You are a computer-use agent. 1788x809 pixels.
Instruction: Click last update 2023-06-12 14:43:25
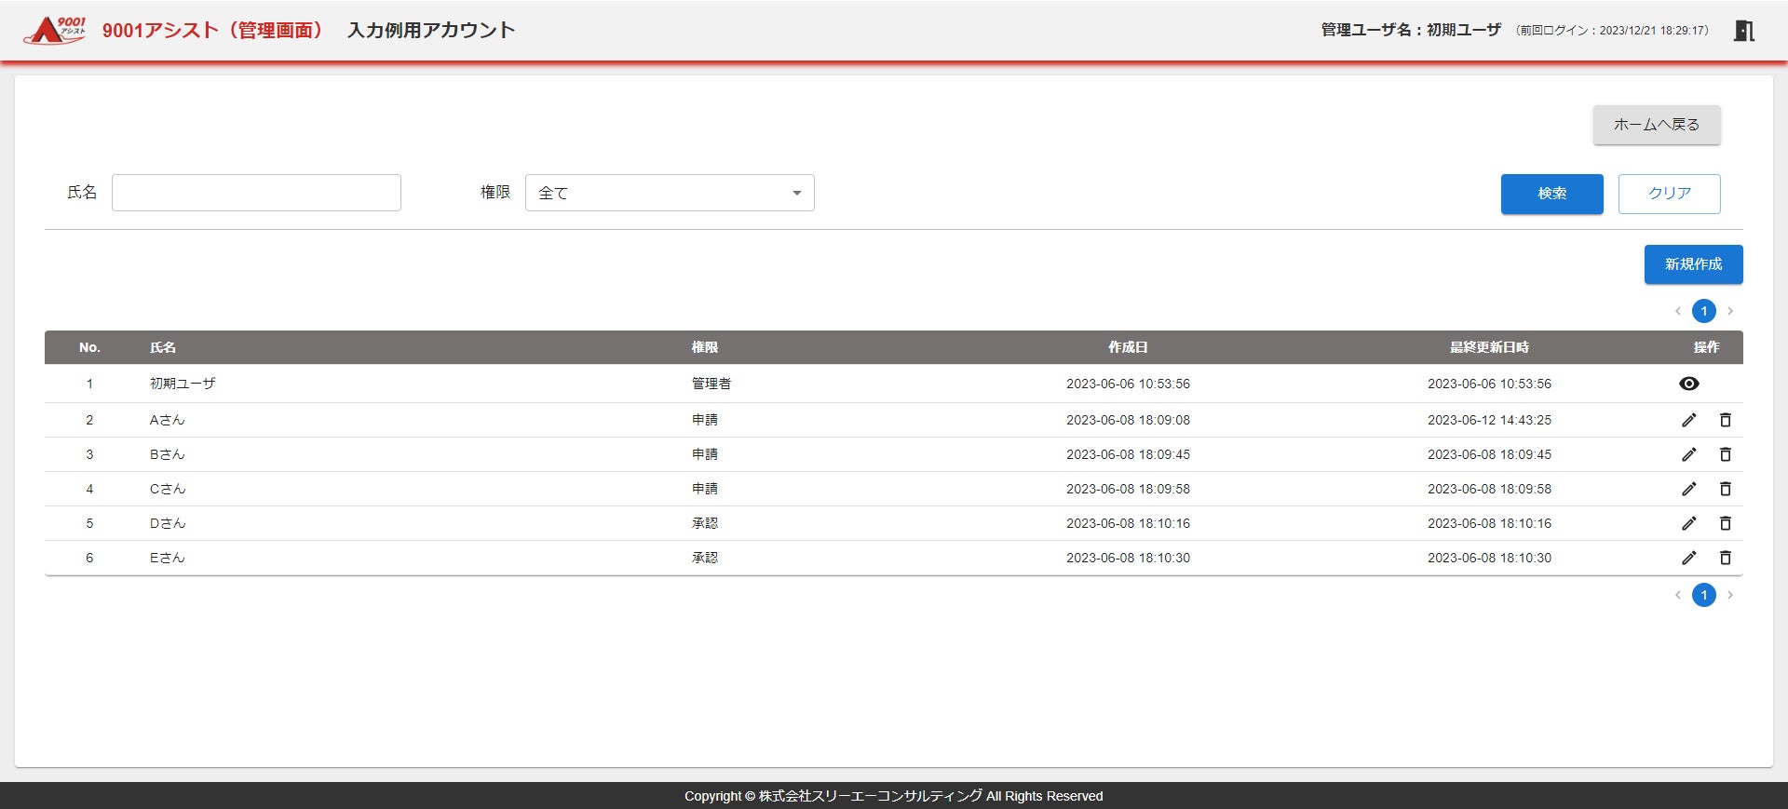point(1489,420)
